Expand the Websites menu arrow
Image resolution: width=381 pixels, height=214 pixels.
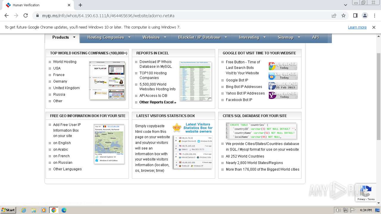click(x=165, y=37)
